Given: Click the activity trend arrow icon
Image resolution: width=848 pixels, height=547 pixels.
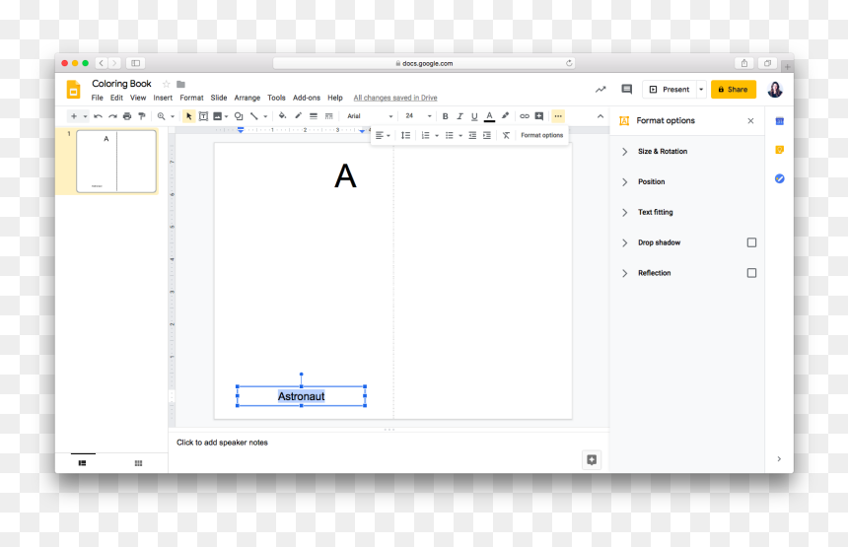Looking at the screenshot, I should point(601,89).
